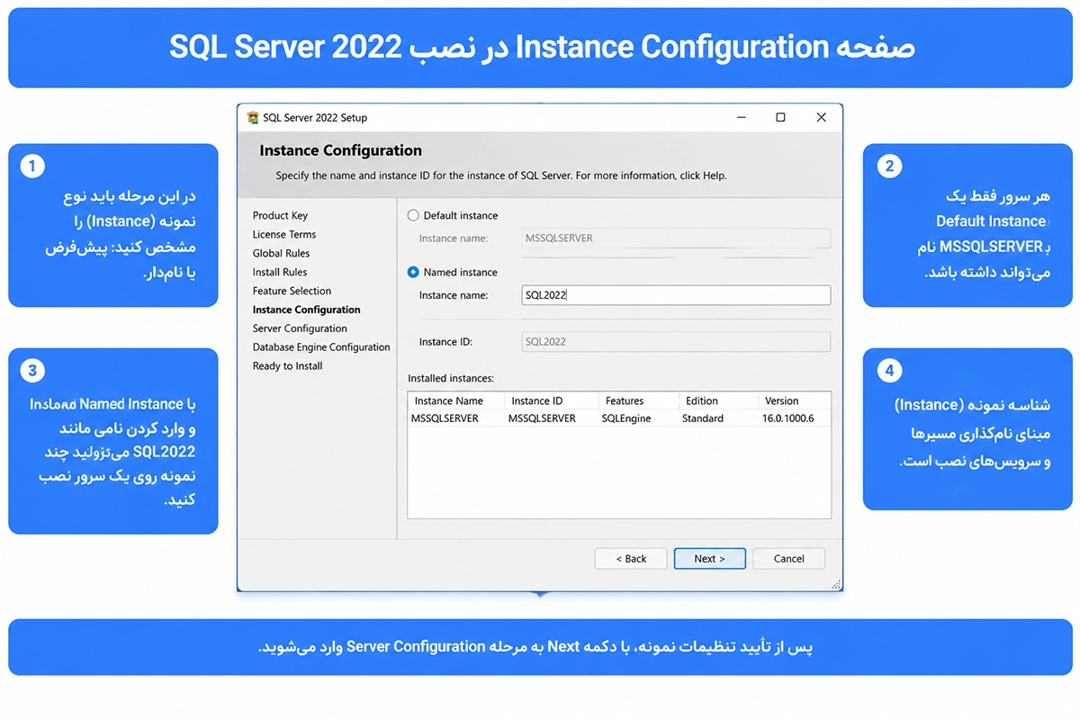Minimize the SQL Server 2022 Setup window

click(x=740, y=118)
